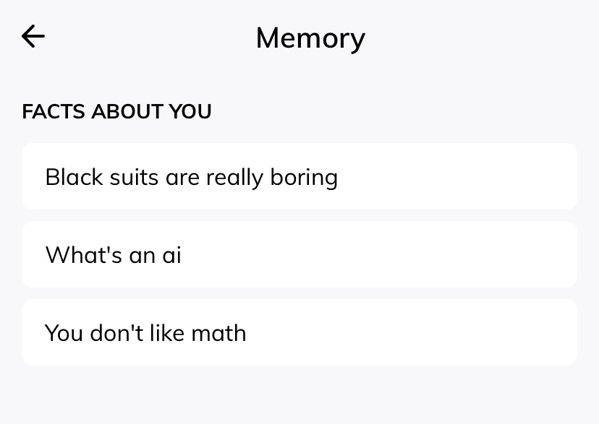This screenshot has height=424, width=599.
Task: Tap the back arrow icon
Action: point(33,36)
